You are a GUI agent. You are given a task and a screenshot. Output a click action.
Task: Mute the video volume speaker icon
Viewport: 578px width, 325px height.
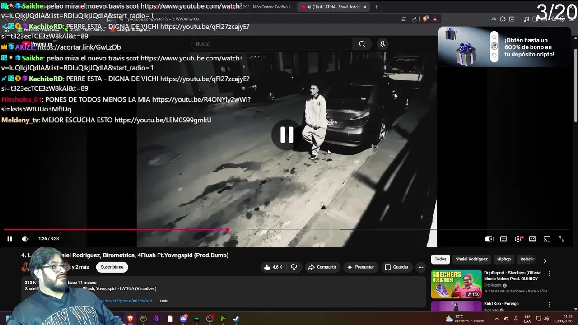coord(25,239)
